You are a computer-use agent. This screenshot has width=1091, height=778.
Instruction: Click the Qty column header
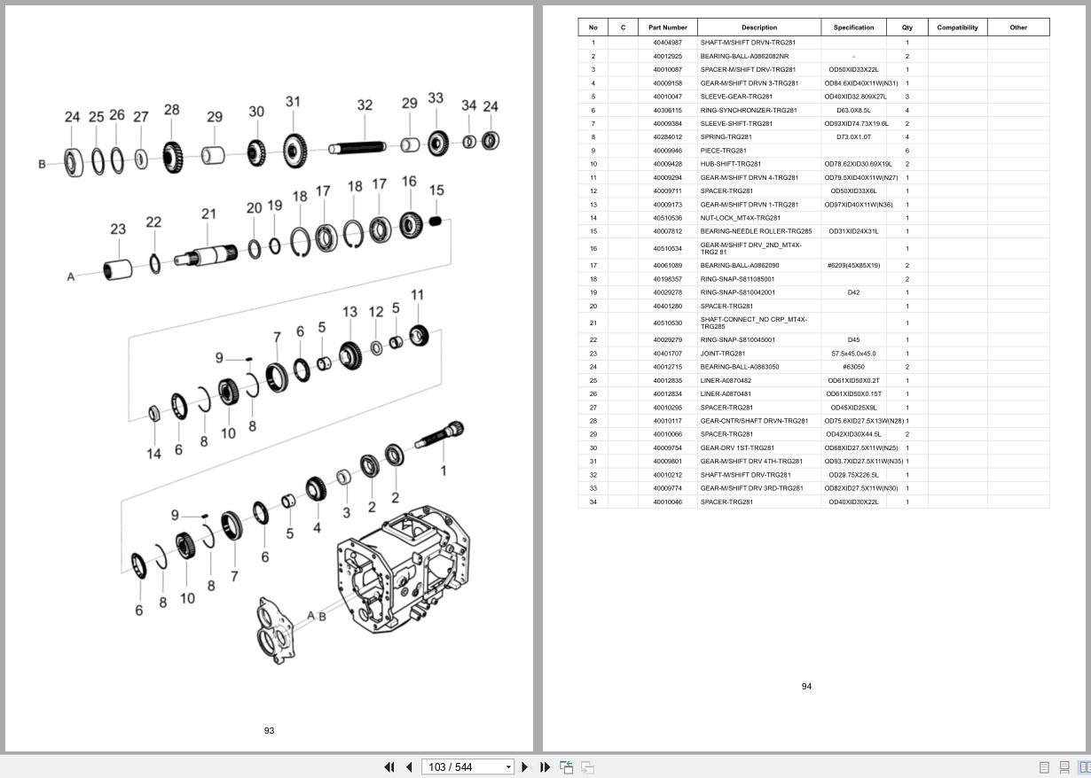(907, 27)
